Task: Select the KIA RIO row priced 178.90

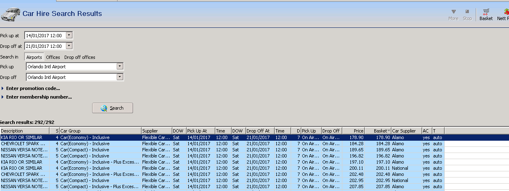Action: [254, 137]
